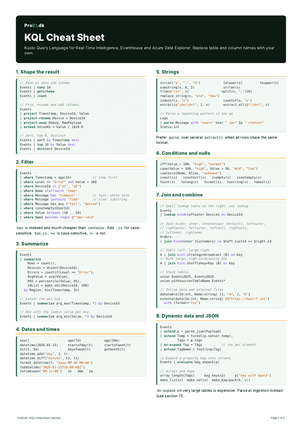Click the 'where Message has "timeout"' line
The width and height of the screenshot is (302, 427).
click(x=48, y=195)
